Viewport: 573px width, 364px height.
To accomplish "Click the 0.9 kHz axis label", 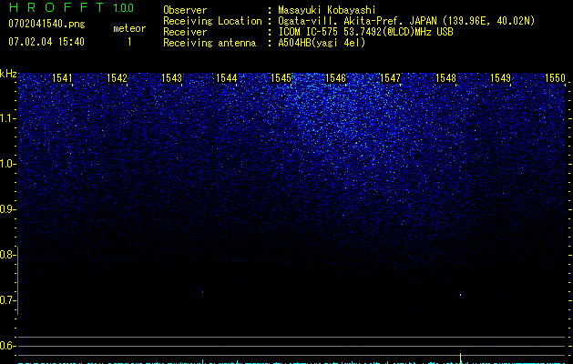I will click(x=6, y=209).
